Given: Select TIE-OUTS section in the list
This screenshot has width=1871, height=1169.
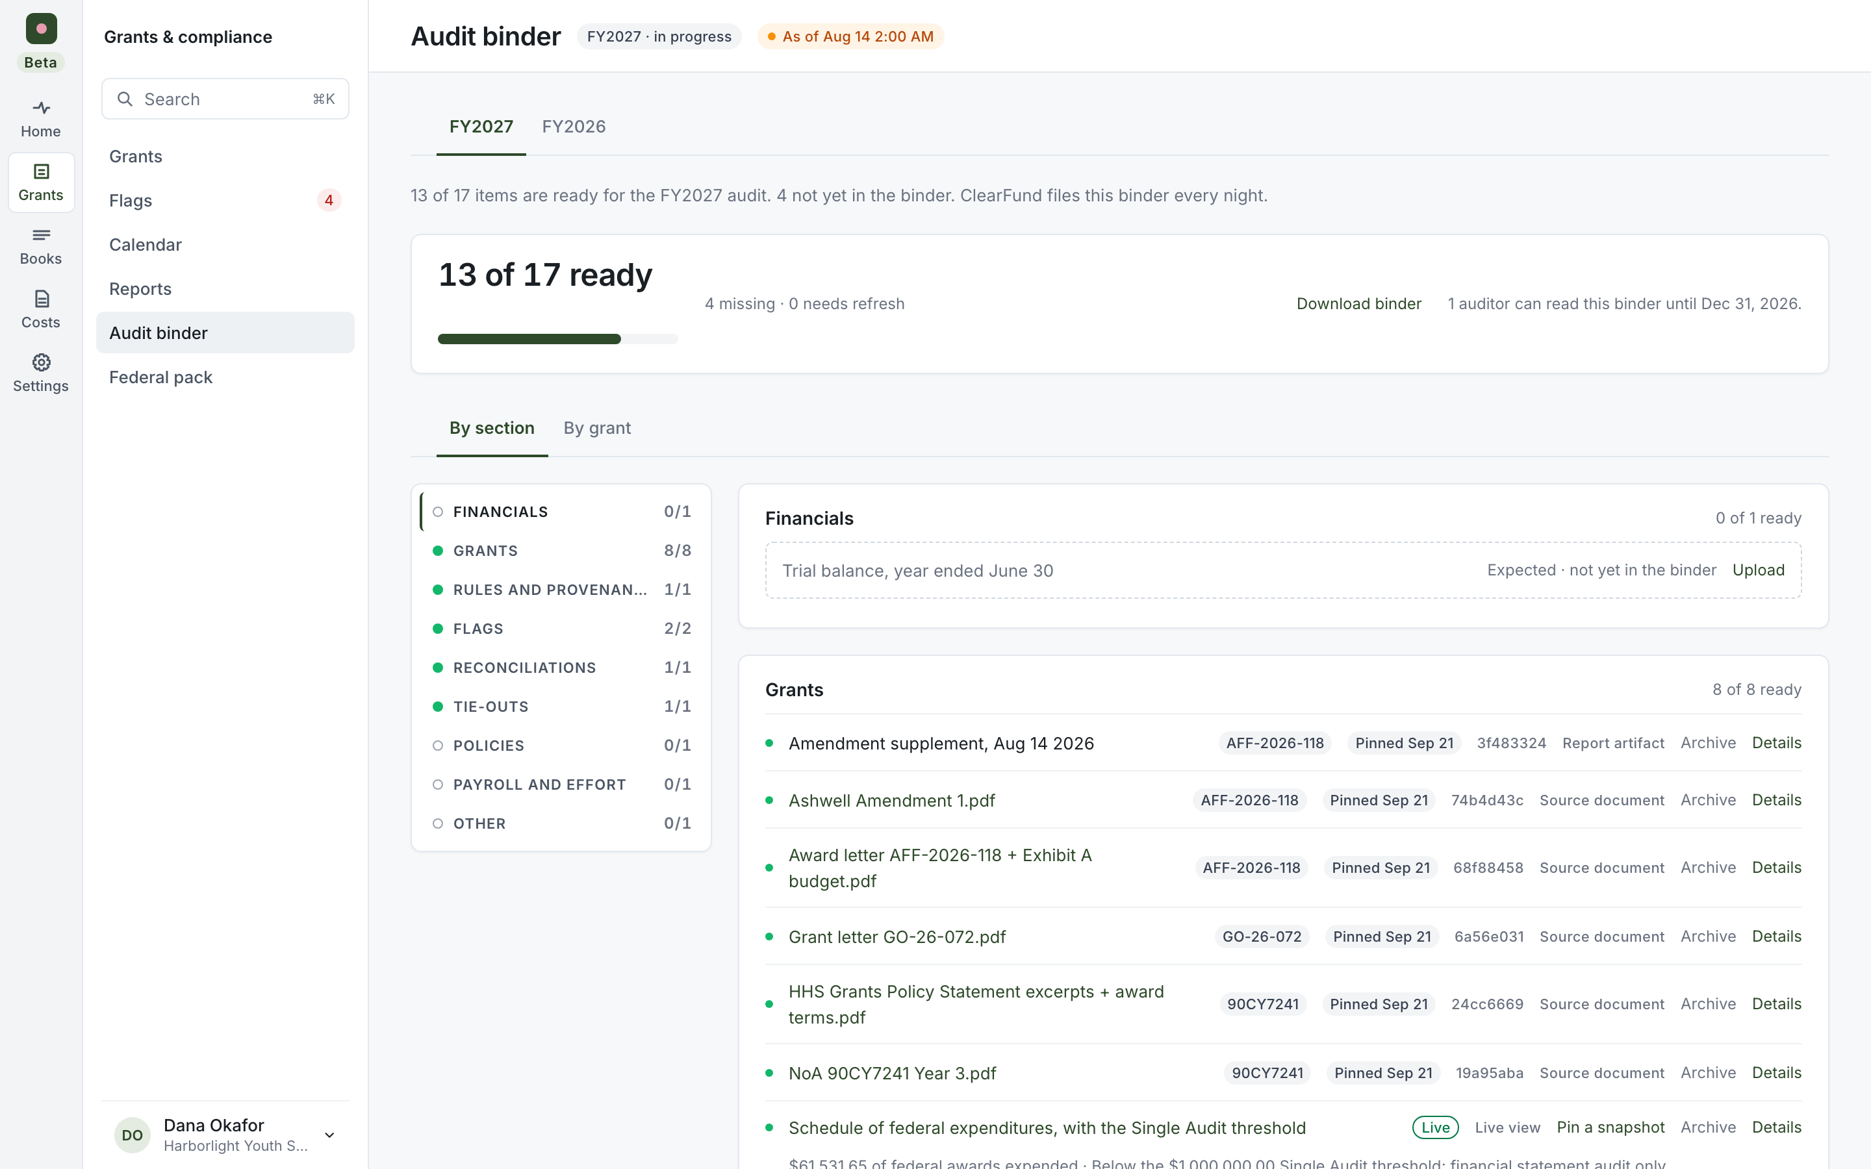Looking at the screenshot, I should tap(561, 707).
